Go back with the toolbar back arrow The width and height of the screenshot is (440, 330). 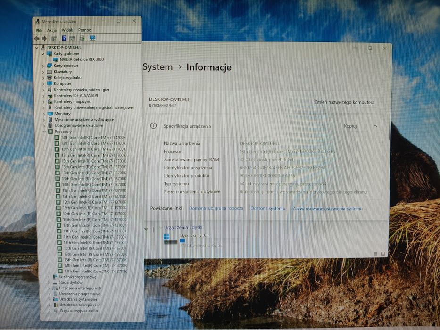(x=37, y=39)
